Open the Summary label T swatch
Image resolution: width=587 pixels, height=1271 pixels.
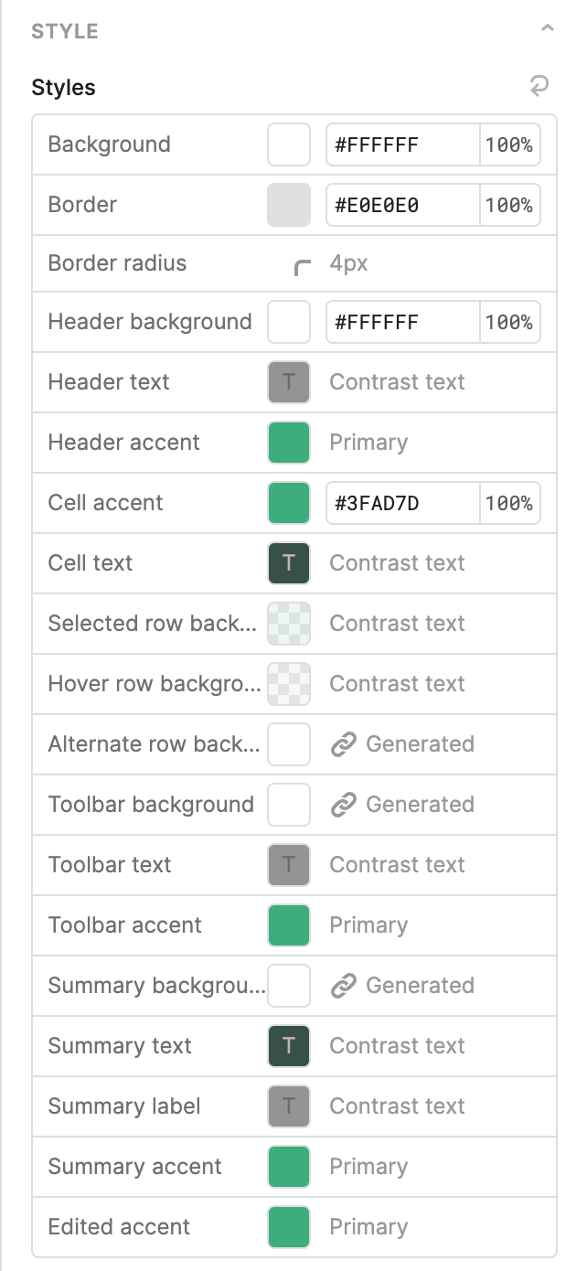(x=289, y=1106)
